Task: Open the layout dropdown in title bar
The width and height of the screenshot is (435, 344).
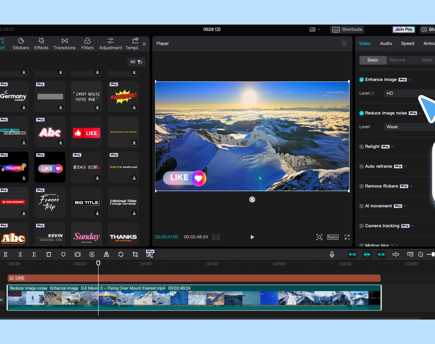Action: coord(315,29)
